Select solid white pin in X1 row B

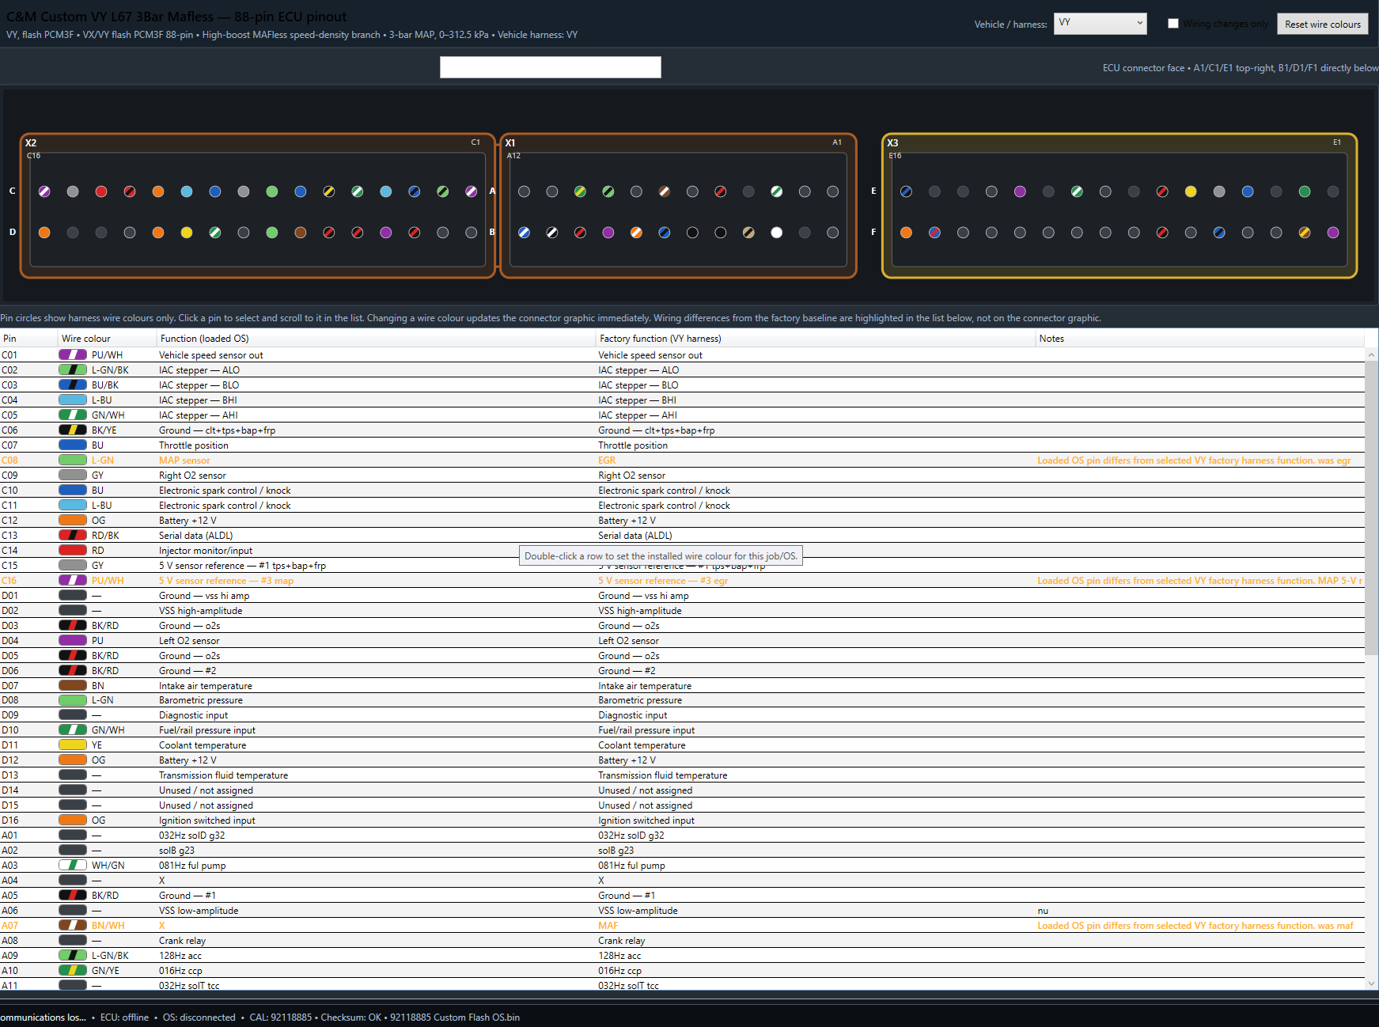777,233
